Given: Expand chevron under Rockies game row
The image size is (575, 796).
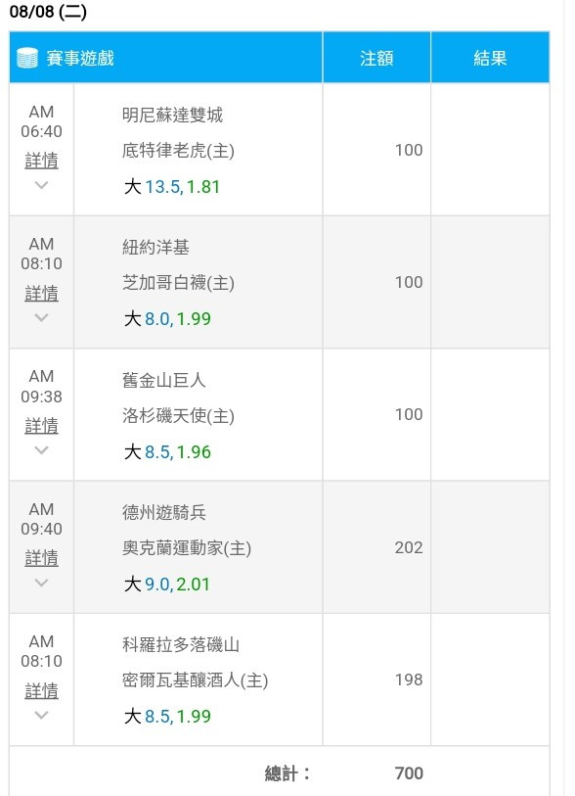Looking at the screenshot, I should point(42,715).
